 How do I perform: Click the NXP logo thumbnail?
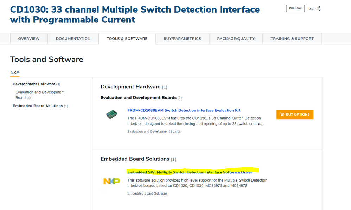[111, 181]
